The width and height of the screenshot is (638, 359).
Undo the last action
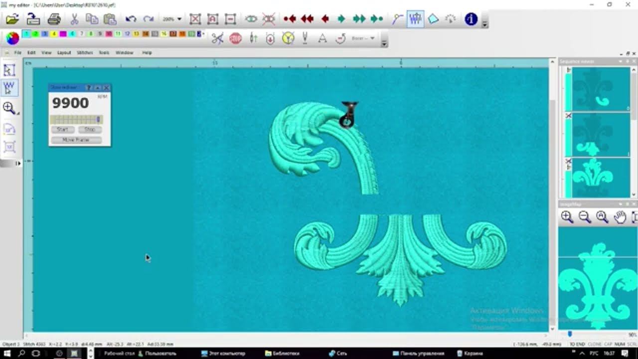point(131,19)
